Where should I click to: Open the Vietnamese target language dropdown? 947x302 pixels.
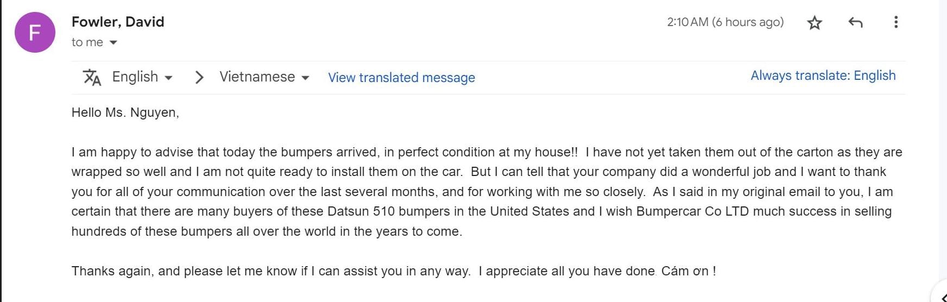tap(264, 77)
